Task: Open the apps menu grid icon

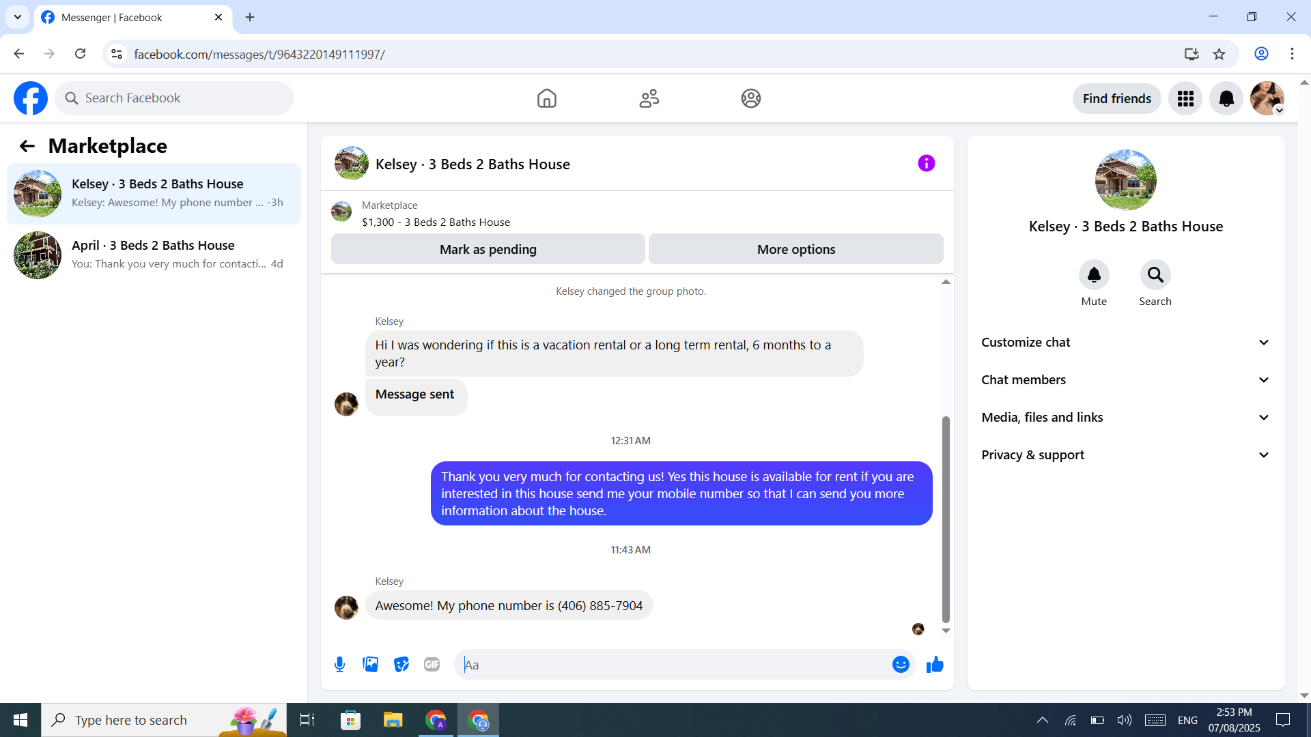Action: 1185,98
